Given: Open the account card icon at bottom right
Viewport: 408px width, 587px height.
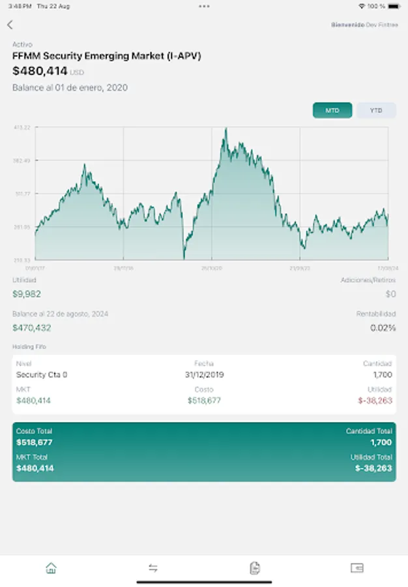Looking at the screenshot, I should (357, 568).
